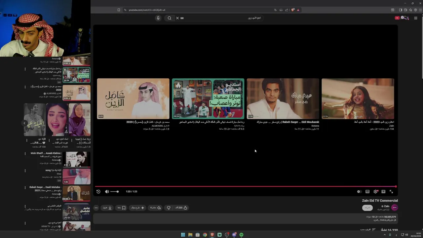This screenshot has height=238, width=423.
Task: Open more actions three-dot menu below video
Action: click(x=96, y=208)
